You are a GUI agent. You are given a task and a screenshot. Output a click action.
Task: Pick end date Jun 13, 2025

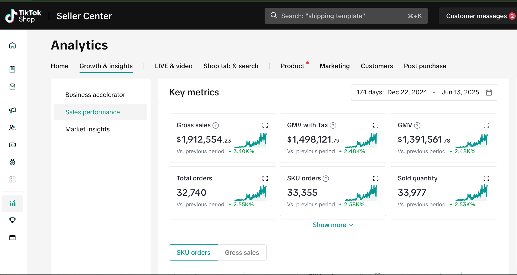click(x=460, y=92)
